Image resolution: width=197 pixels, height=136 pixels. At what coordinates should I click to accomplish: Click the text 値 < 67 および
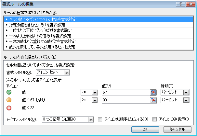pyautogui.click(x=33, y=100)
